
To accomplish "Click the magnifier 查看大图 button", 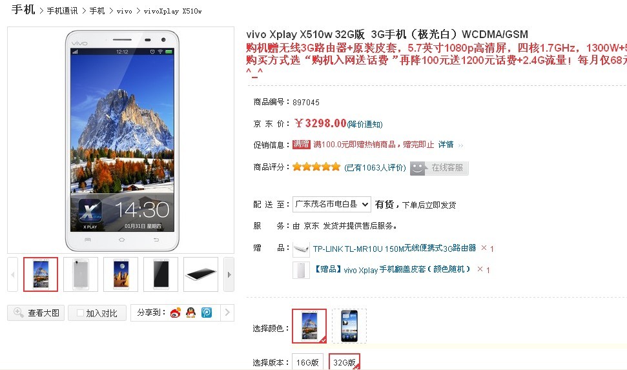I will coord(36,313).
